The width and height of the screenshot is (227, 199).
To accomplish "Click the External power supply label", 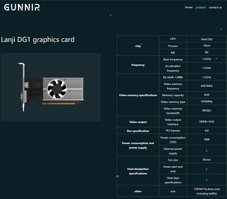I will [x=173, y=151].
